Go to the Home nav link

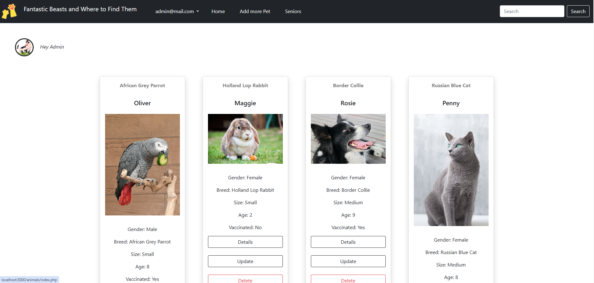[x=218, y=12]
